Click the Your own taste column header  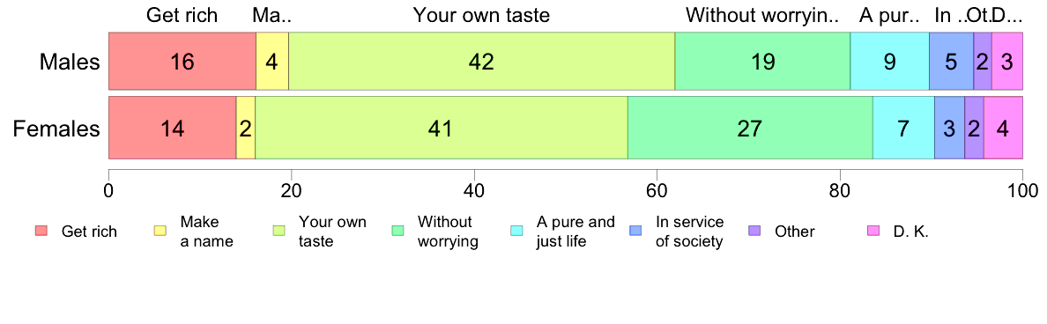[x=481, y=15]
